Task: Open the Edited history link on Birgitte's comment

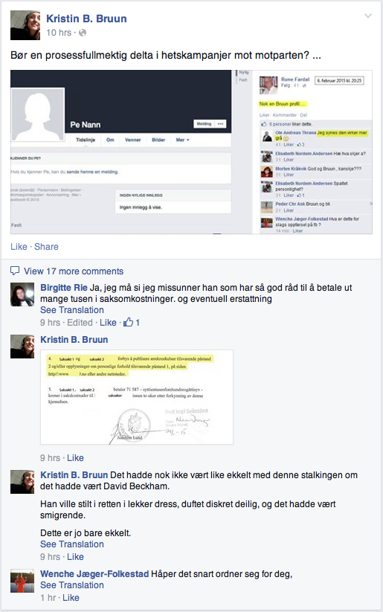Action: tap(80, 323)
